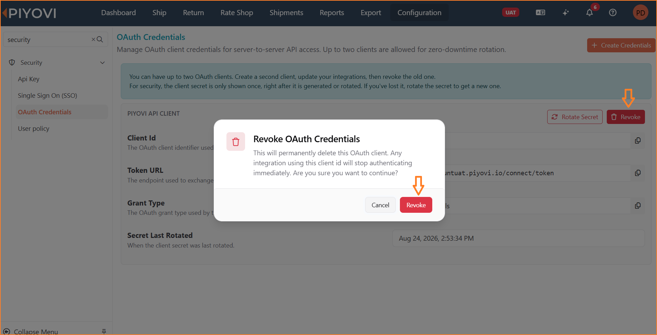Open the PD user avatar menu
Image resolution: width=657 pixels, height=335 pixels.
pyautogui.click(x=640, y=13)
